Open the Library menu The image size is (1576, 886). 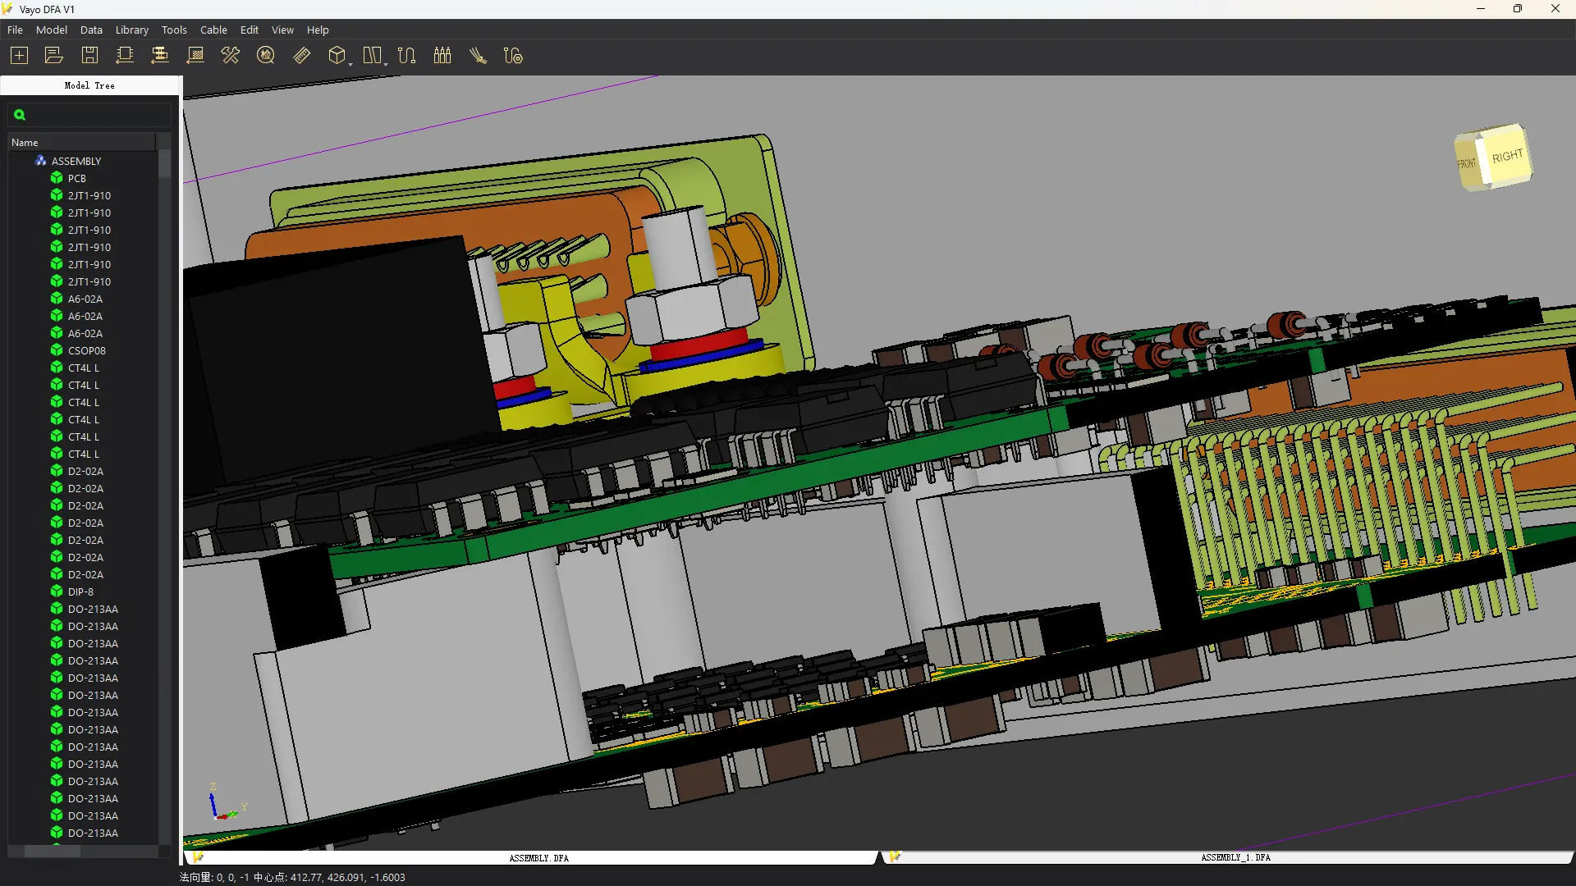pyautogui.click(x=131, y=30)
